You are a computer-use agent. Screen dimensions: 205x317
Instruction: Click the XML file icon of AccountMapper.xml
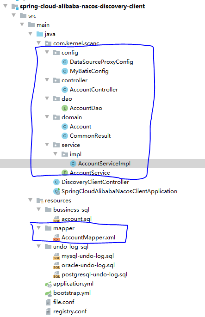coord(56,238)
